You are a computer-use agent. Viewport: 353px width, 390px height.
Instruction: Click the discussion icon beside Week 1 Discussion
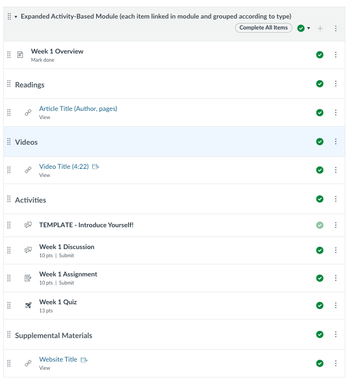click(28, 250)
